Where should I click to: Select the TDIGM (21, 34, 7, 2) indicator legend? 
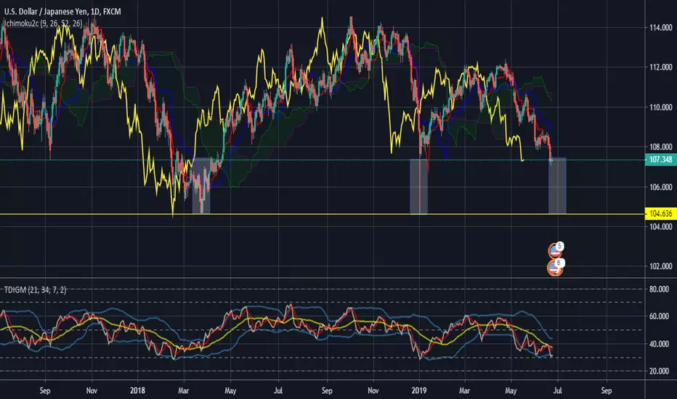tap(36, 290)
